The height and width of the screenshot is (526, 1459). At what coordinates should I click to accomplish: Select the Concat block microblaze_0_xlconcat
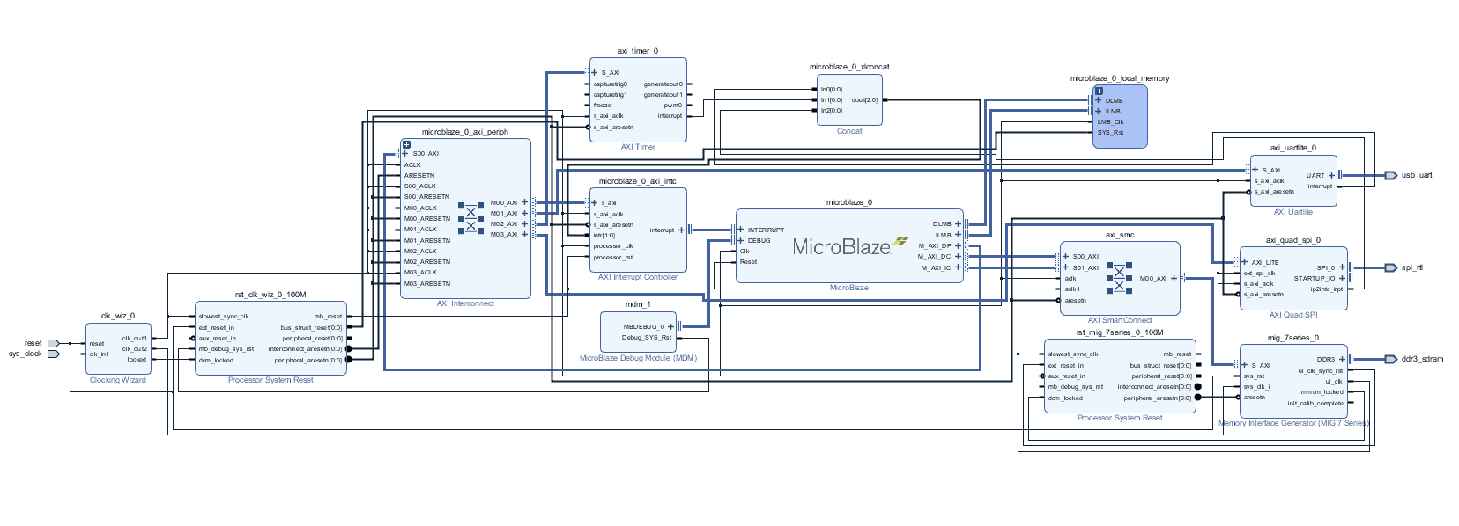point(849,100)
